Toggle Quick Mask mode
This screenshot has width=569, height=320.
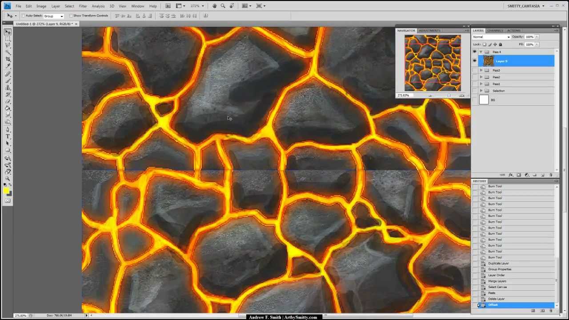(x=8, y=200)
